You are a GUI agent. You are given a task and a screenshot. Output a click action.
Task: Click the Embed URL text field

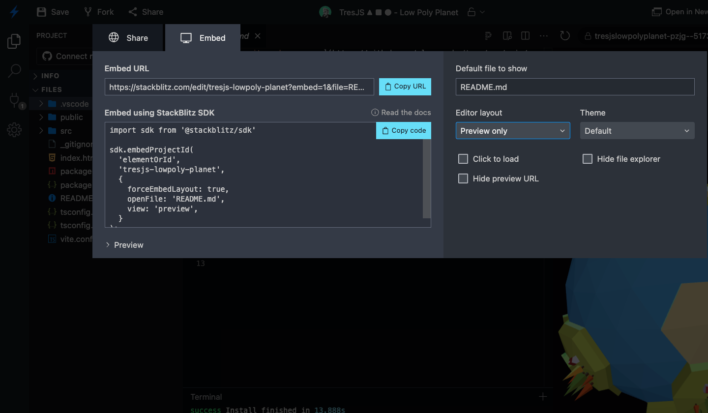click(239, 87)
